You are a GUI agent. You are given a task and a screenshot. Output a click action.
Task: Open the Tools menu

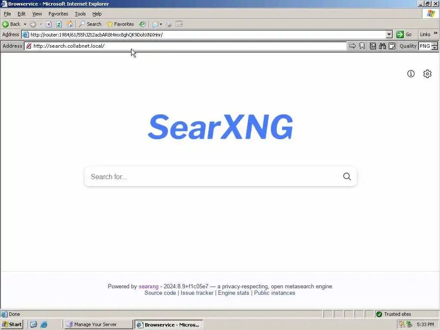coord(80,14)
